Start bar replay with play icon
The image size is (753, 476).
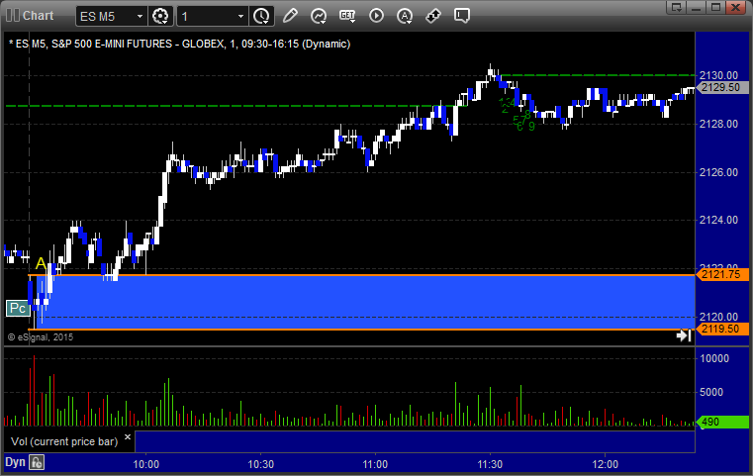(x=376, y=16)
